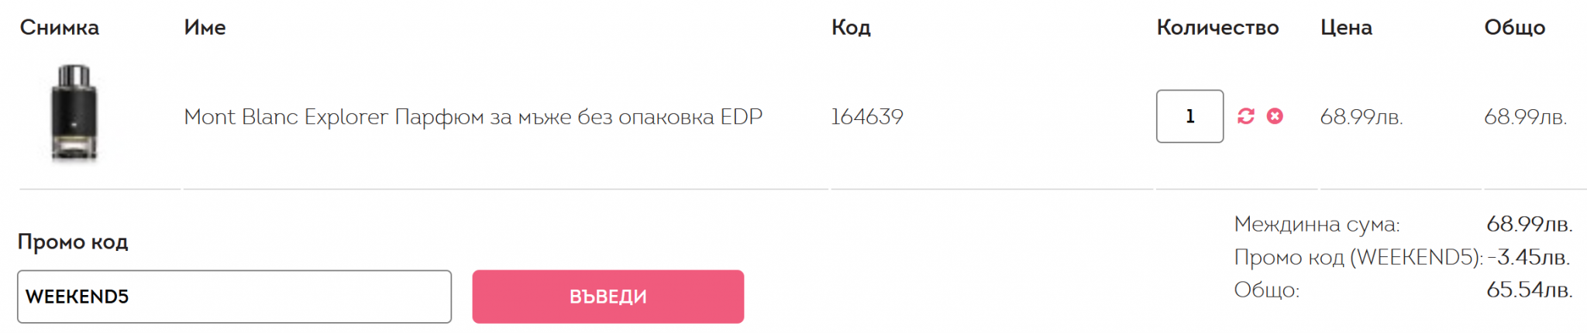Viewport: 1587px width, 333px height.
Task: Click the row total in the Общо column
Action: [1525, 117]
